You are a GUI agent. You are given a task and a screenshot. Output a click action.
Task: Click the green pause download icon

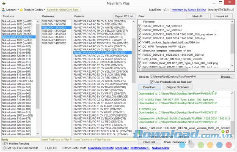223,132
